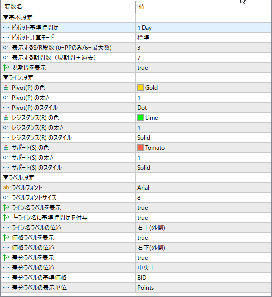Click the color icon beside Pivot(P) の色
Viewport: 272px width, 297px height.
tap(6, 88)
